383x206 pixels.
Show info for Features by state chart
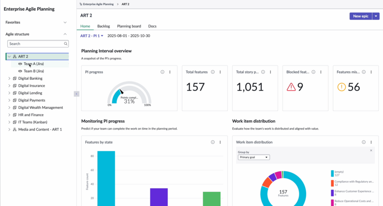(213, 142)
